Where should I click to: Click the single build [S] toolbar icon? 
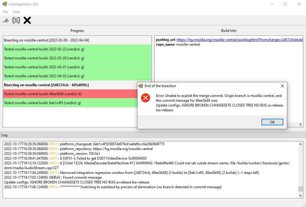(16, 20)
